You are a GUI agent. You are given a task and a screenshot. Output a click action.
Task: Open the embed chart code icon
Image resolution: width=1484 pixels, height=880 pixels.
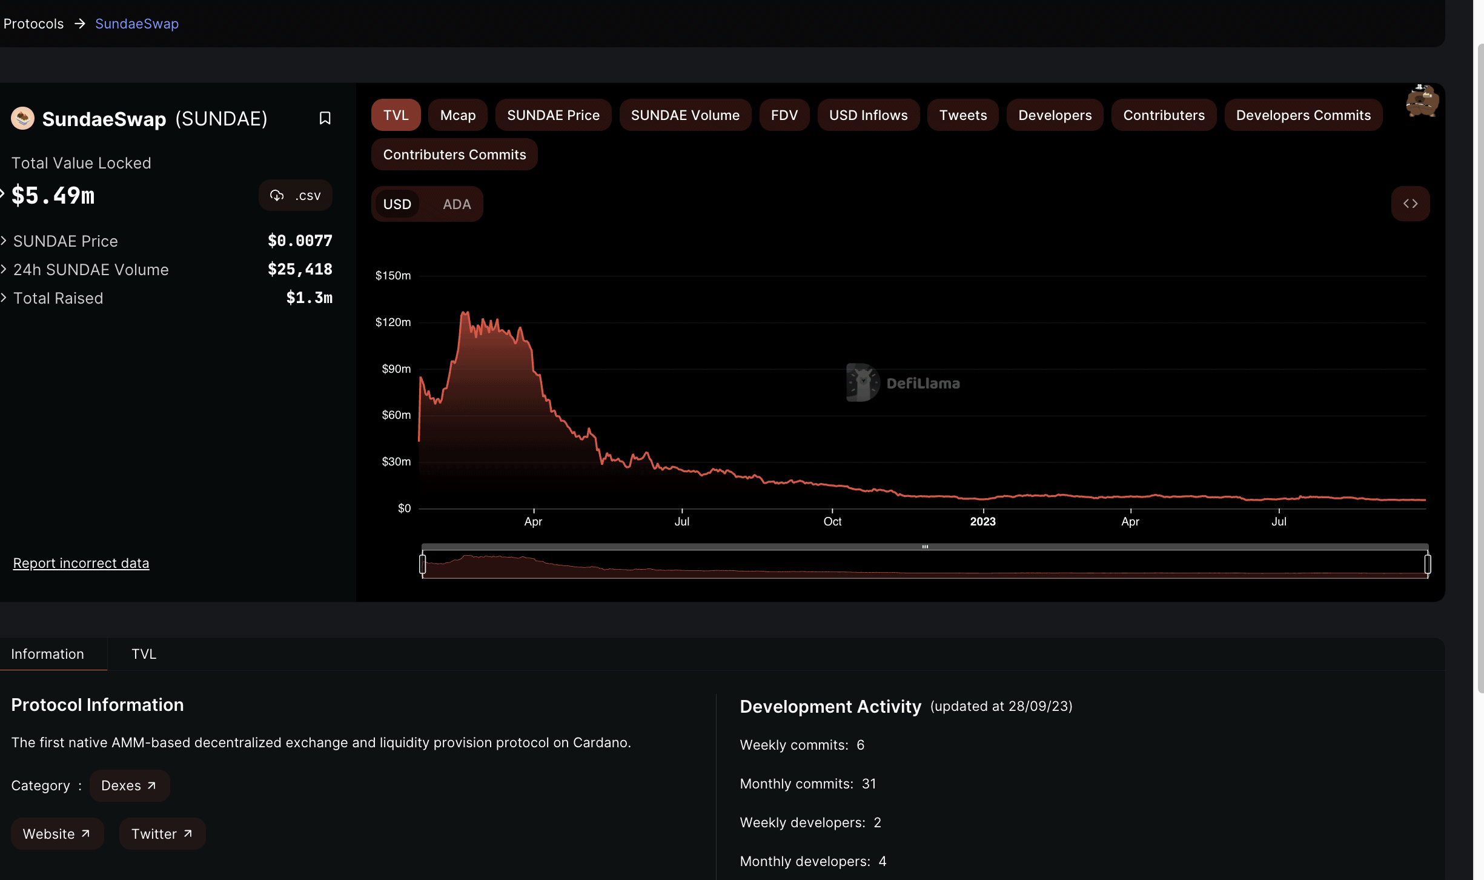tap(1410, 204)
